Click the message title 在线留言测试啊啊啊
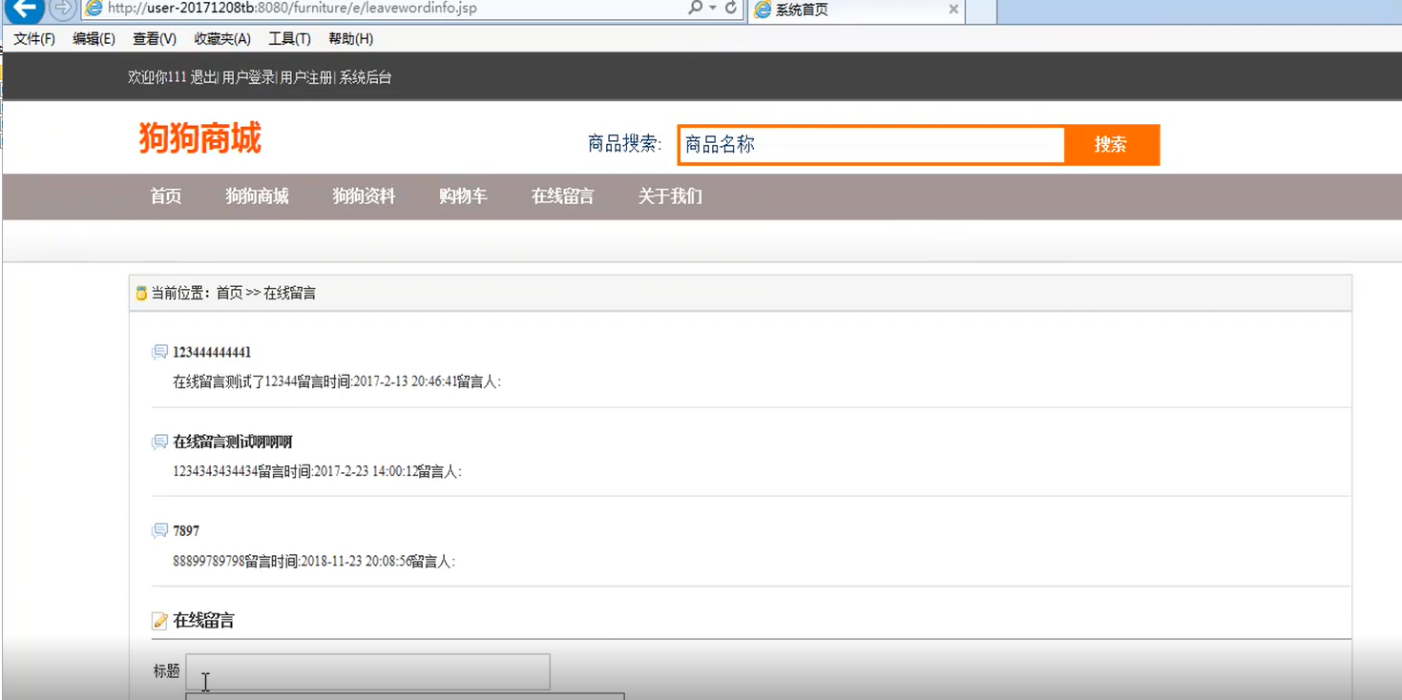This screenshot has height=700, width=1402. coord(233,442)
